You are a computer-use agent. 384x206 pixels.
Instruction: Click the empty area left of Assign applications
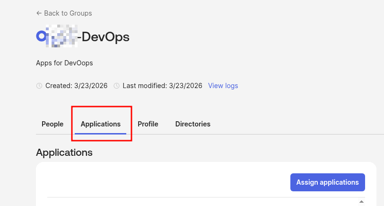tap(166, 182)
